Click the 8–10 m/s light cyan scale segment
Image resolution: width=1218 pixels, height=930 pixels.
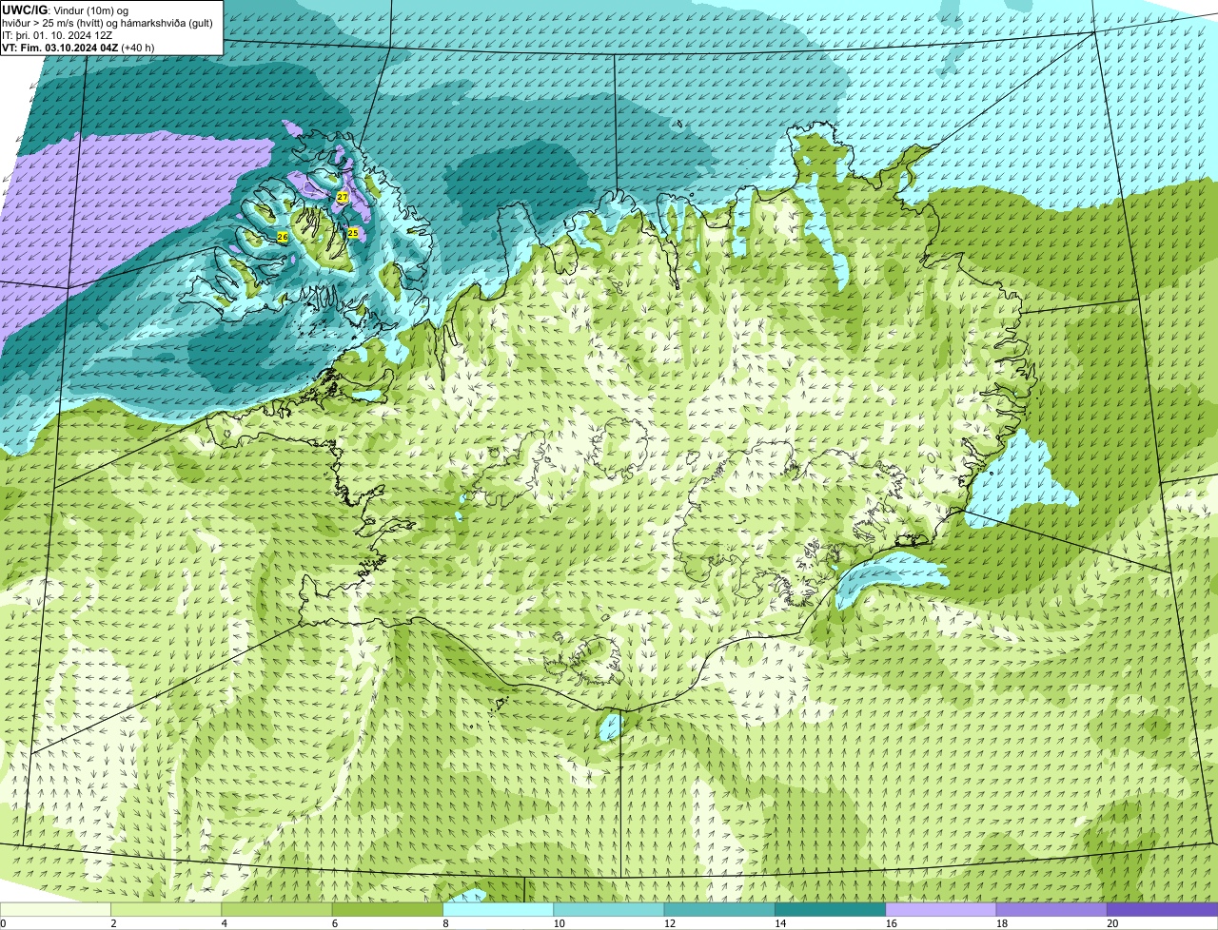498,909
